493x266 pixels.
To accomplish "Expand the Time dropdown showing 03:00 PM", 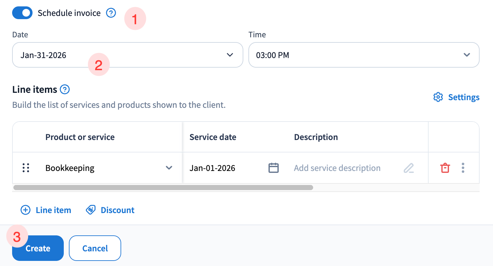I will (x=364, y=55).
